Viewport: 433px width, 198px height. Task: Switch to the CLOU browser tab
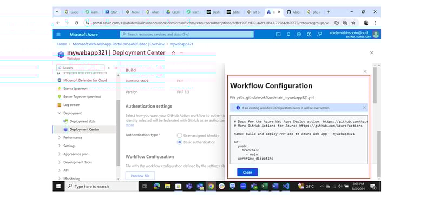pyautogui.click(x=173, y=12)
